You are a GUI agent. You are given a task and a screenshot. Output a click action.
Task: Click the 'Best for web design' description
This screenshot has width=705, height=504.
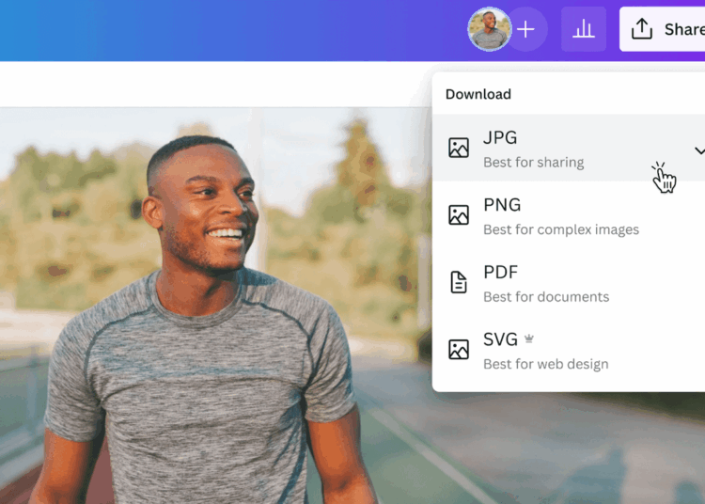coord(545,364)
